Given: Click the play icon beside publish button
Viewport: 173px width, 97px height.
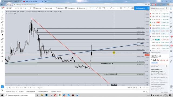Looking at the screenshot, I should [148, 8].
